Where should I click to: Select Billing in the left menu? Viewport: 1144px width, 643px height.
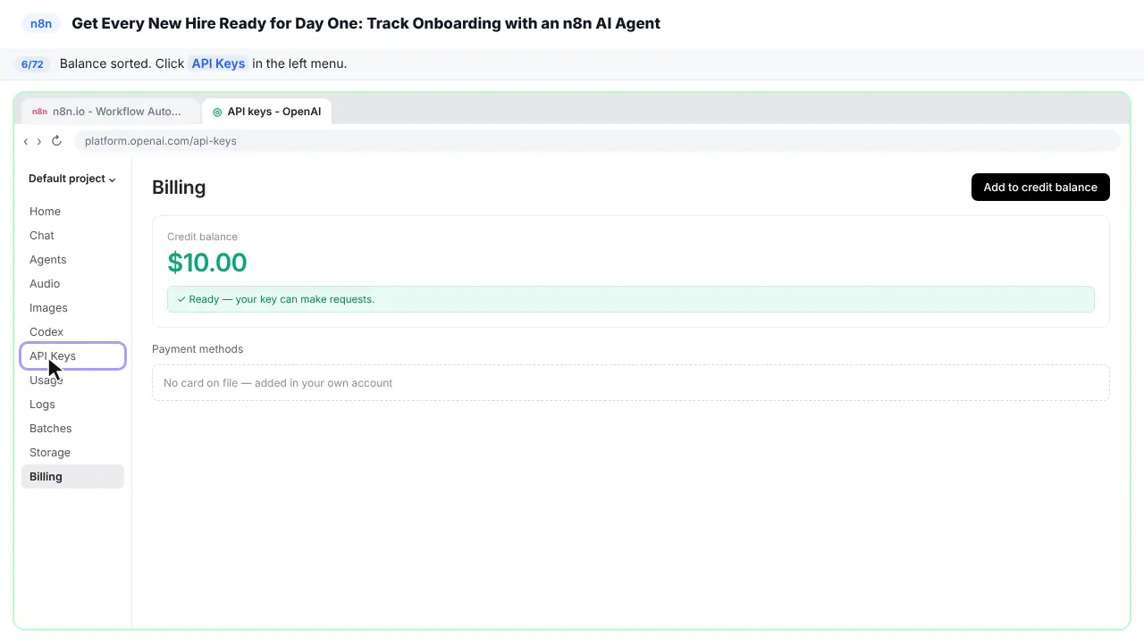(x=72, y=477)
